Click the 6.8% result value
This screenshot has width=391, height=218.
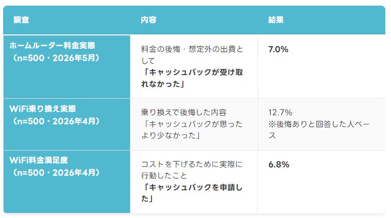[279, 165]
